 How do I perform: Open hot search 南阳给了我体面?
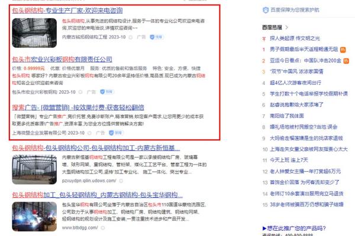286,116
